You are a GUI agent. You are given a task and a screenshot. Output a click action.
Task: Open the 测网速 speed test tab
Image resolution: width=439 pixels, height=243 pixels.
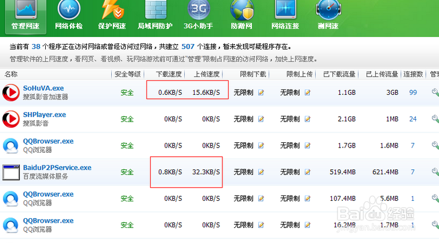328,16
